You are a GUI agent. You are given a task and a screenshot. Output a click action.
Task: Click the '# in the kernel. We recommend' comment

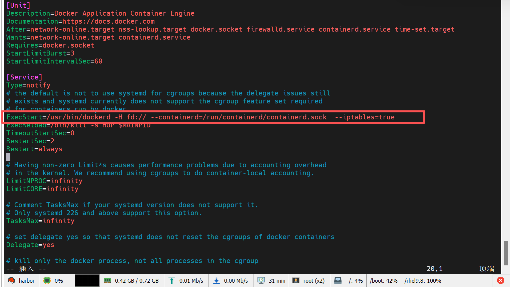[x=160, y=173]
